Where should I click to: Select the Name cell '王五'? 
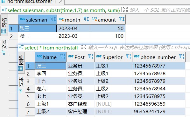(51, 81)
